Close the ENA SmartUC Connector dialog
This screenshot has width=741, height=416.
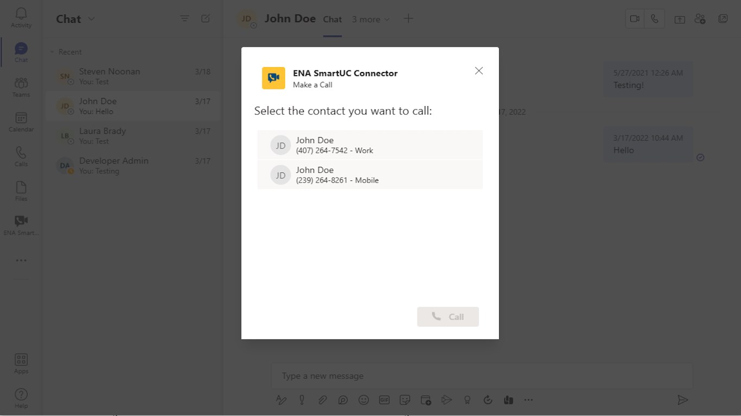(x=478, y=71)
